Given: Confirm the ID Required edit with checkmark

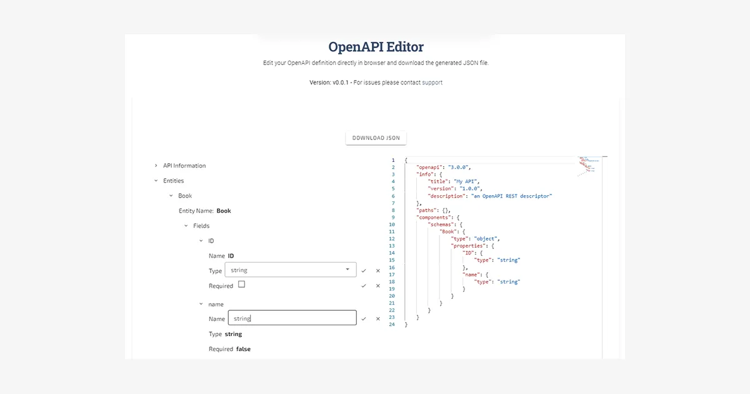Looking at the screenshot, I should pyautogui.click(x=363, y=286).
